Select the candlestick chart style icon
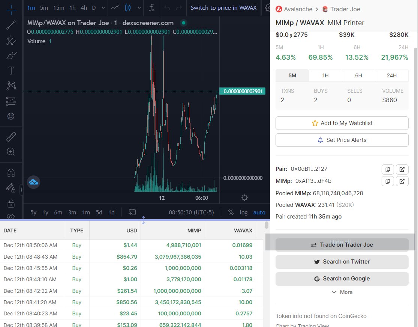Screen dimensions: 418x327 point(128,8)
